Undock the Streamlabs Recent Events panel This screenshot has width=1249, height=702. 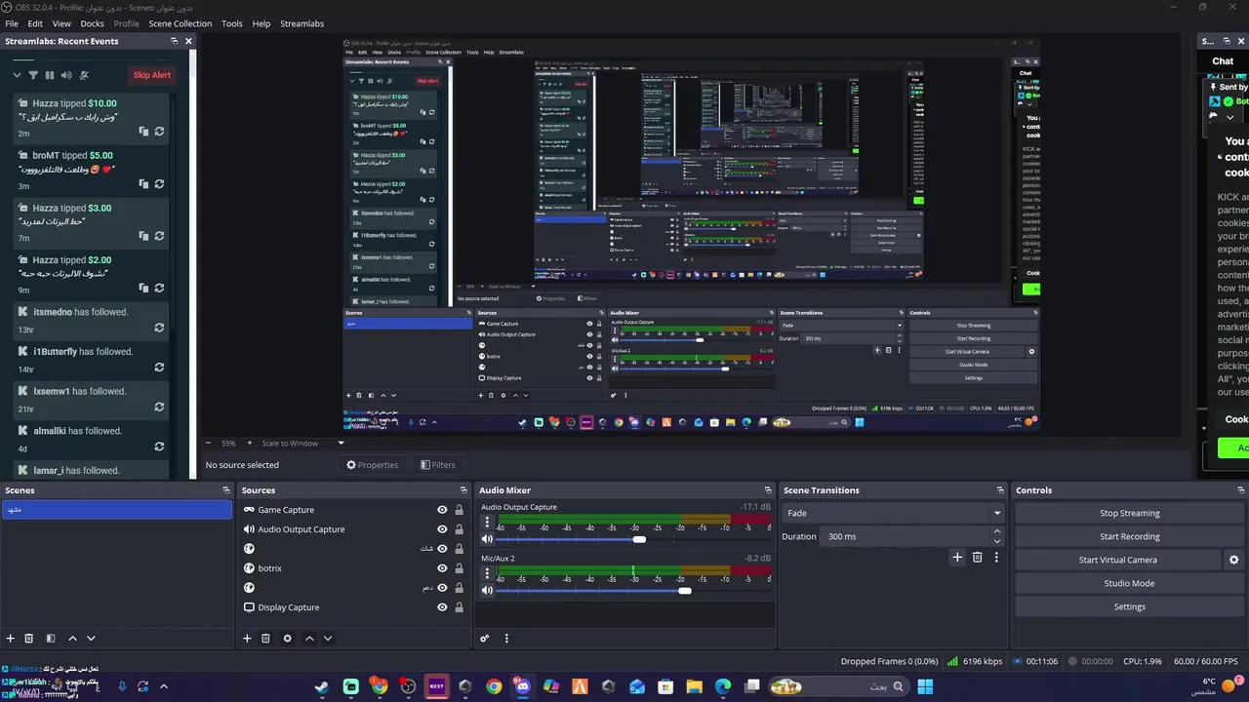point(174,41)
